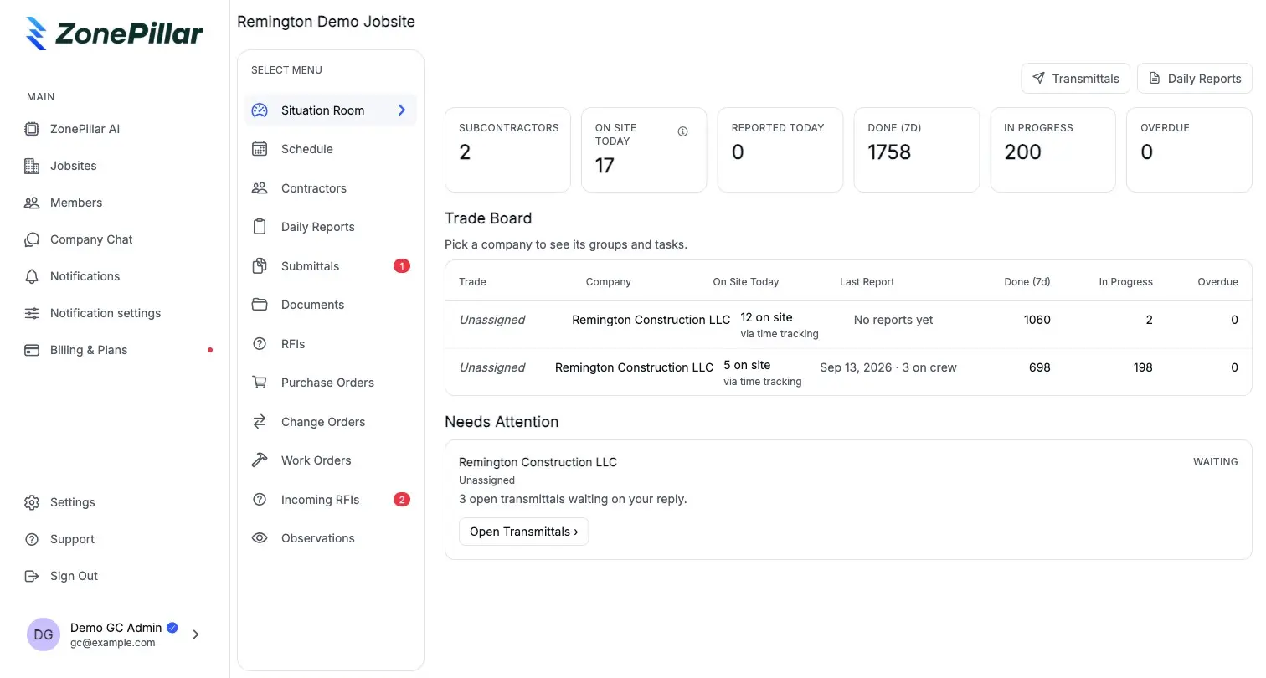Click the Sign Out link
Viewport: 1266px width, 678px height.
(x=74, y=576)
